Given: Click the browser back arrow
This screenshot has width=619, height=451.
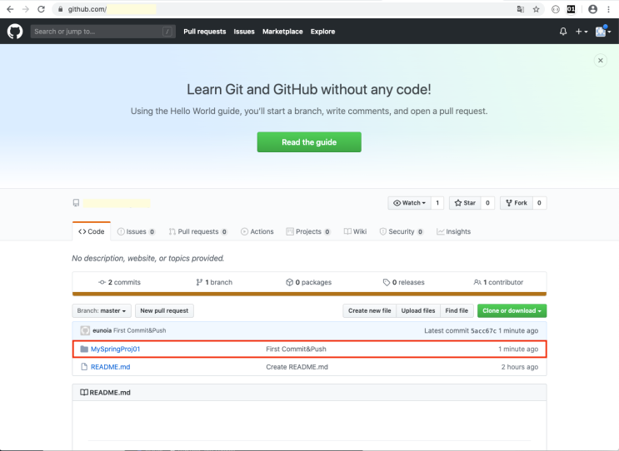Looking at the screenshot, I should tap(10, 9).
